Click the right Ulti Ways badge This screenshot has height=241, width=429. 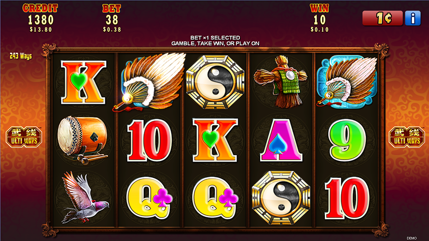click(407, 137)
